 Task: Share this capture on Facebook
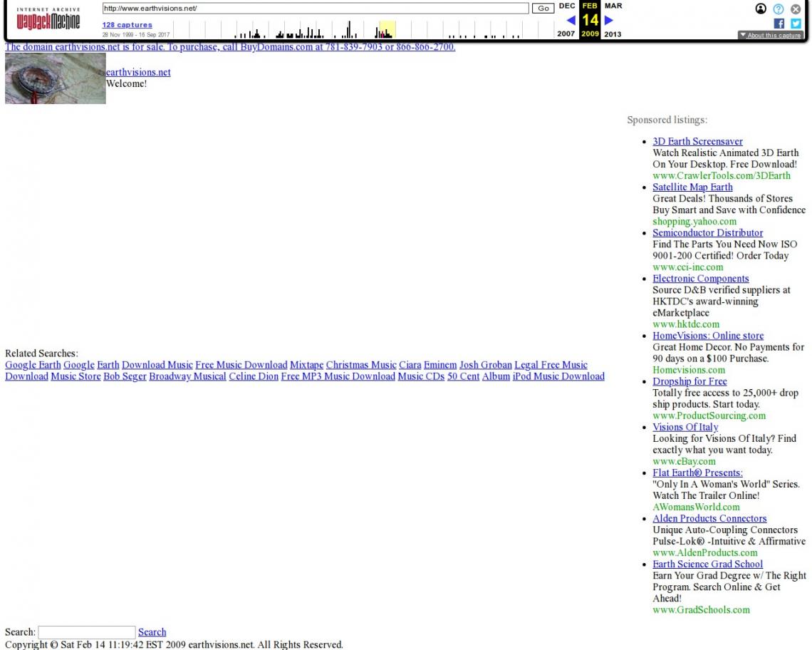tap(779, 24)
